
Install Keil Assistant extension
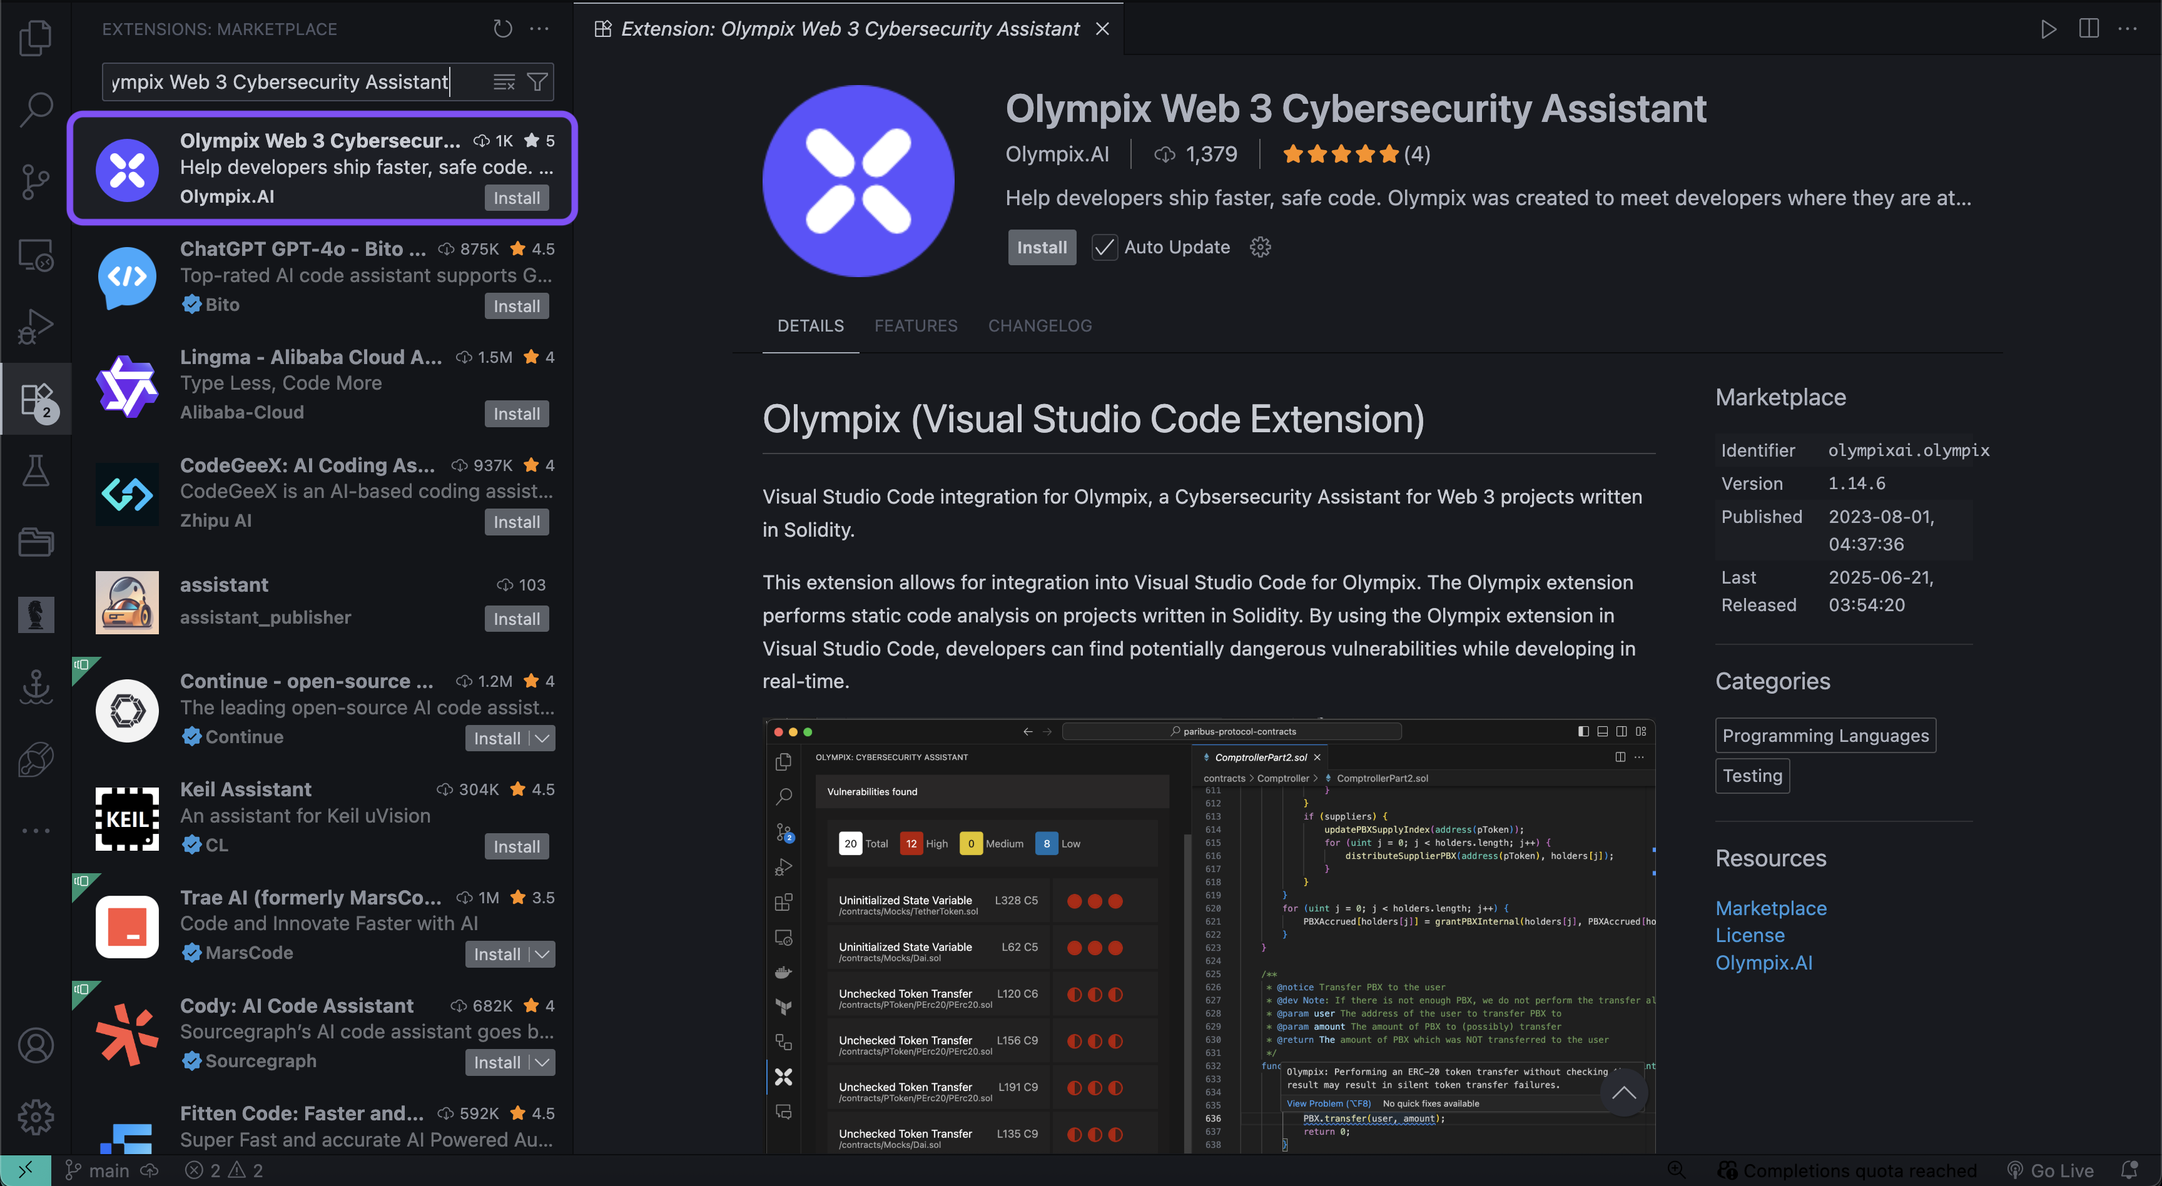click(x=516, y=846)
